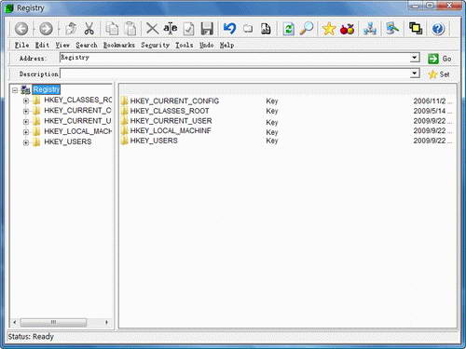Open the Address dropdown arrow
Image resolution: width=466 pixels, height=349 pixels.
tap(415, 58)
